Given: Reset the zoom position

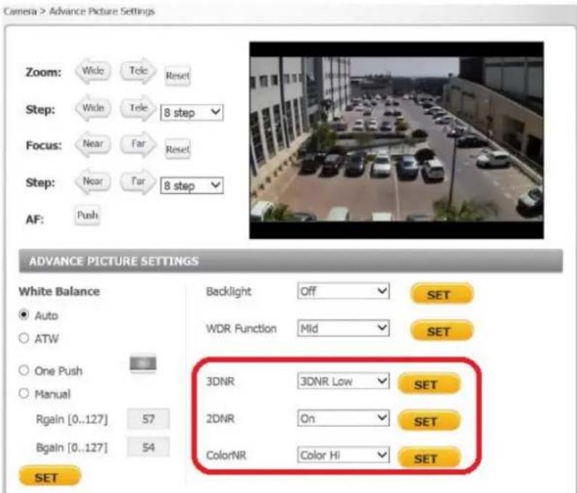Looking at the screenshot, I should [177, 76].
